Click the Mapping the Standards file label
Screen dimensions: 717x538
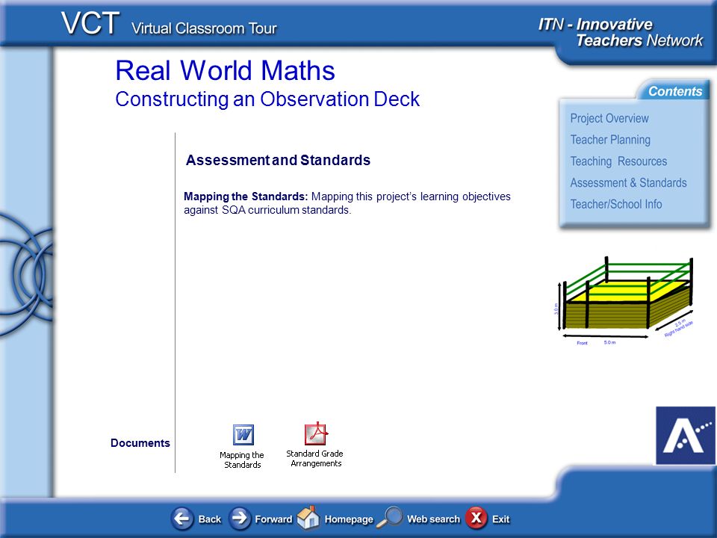click(x=242, y=460)
